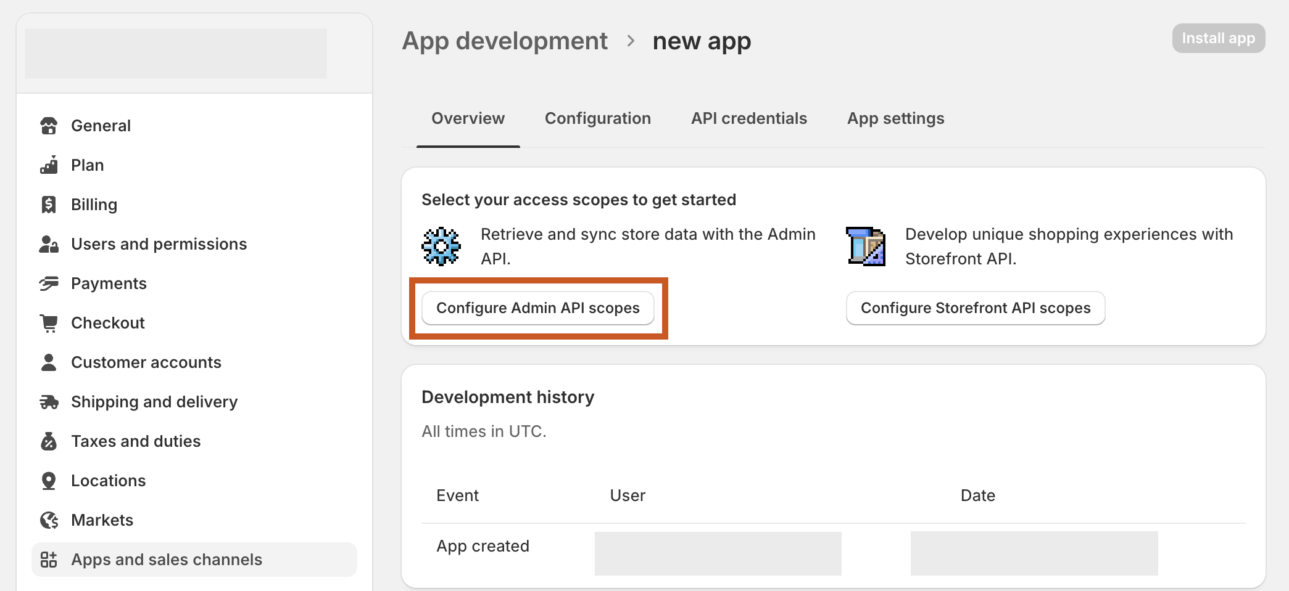Open Customer accounts settings
The height and width of the screenshot is (591, 1289).
194,362
